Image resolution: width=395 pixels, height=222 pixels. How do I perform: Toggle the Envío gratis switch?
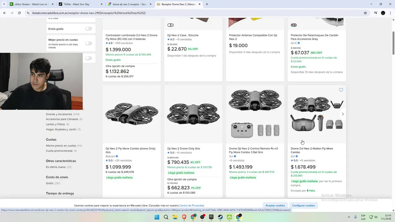[x=89, y=29]
